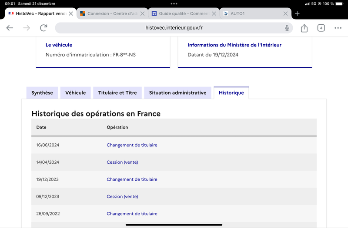This screenshot has width=348, height=228.
Task: Add a new browser tab
Action: pos(297,13)
